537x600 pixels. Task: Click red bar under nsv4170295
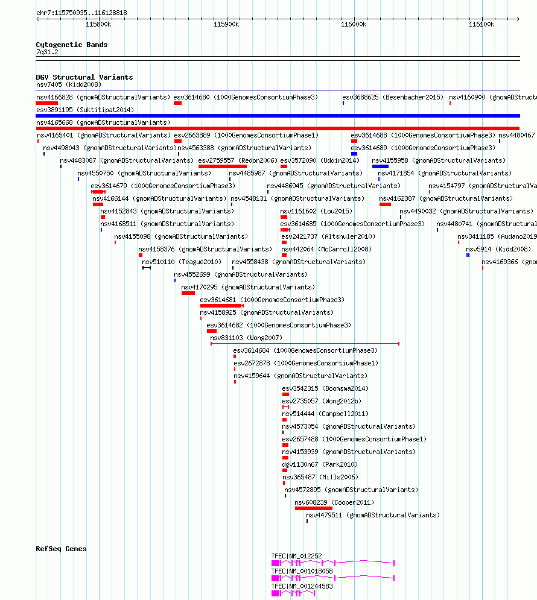click(188, 293)
